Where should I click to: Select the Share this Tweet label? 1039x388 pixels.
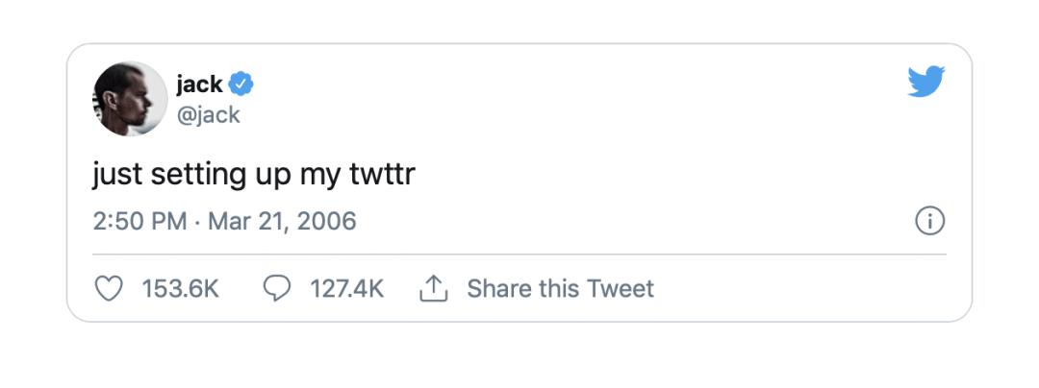click(x=560, y=289)
